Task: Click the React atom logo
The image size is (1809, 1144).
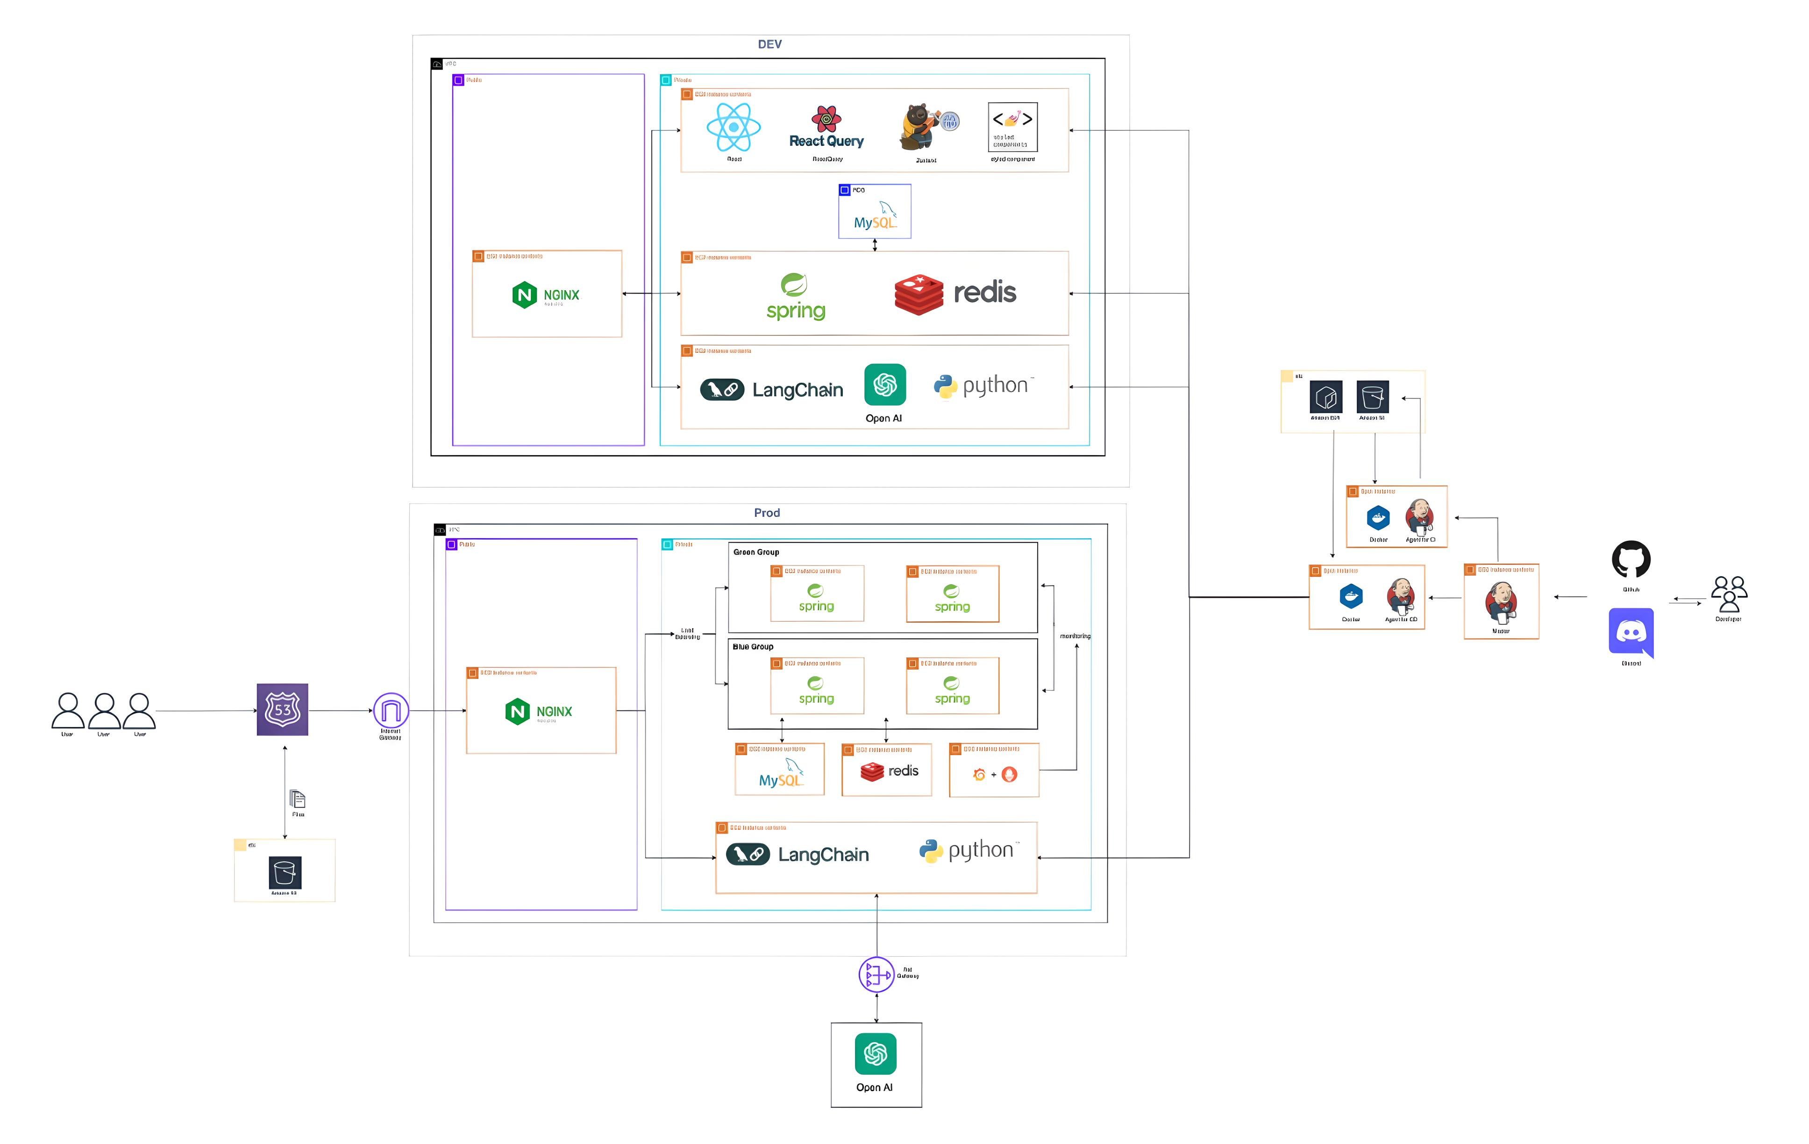Action: 733,128
